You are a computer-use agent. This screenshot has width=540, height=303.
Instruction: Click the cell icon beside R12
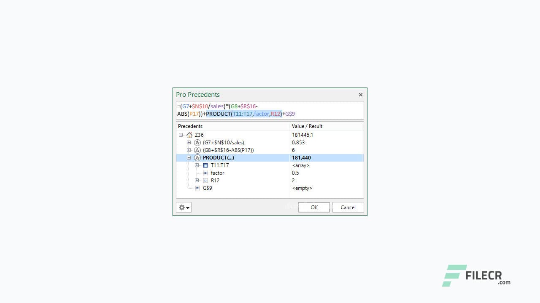point(205,180)
